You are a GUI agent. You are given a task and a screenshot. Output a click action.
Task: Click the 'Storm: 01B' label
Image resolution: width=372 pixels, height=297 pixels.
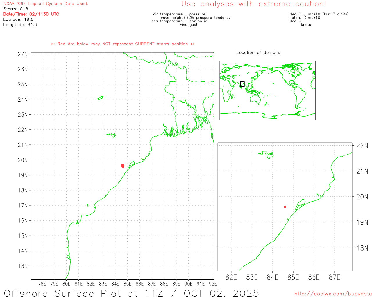(x=16, y=9)
